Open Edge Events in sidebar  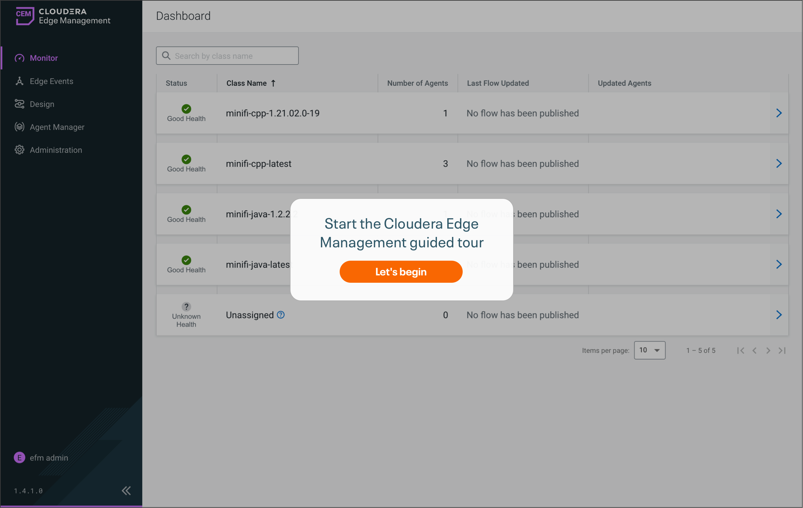(x=51, y=81)
